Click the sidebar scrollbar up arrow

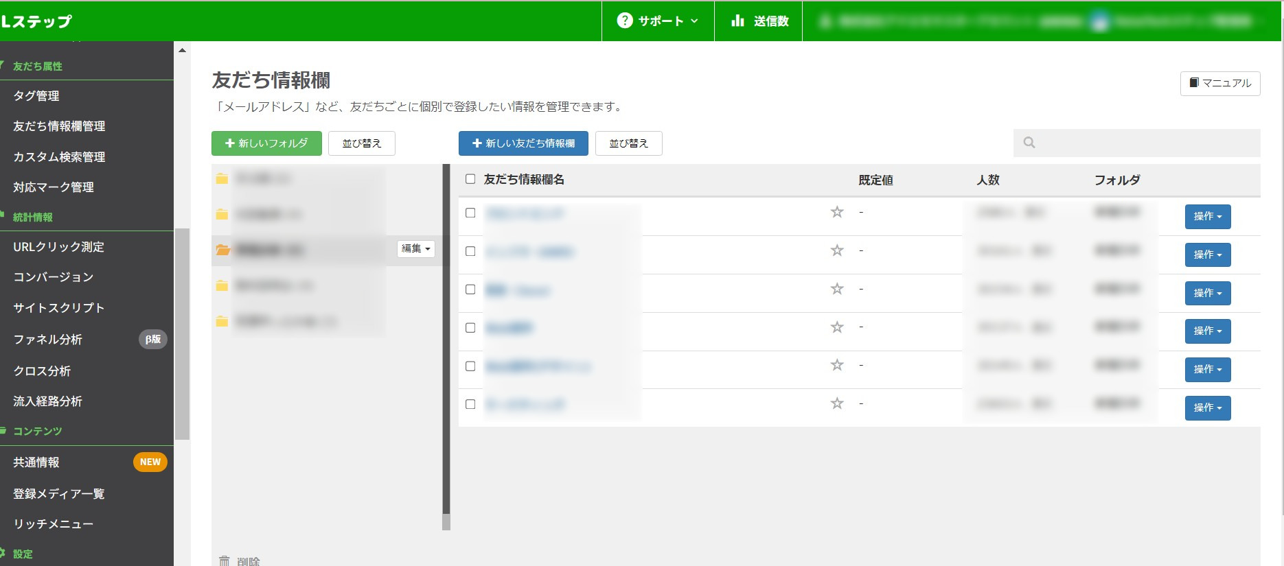pos(182,50)
